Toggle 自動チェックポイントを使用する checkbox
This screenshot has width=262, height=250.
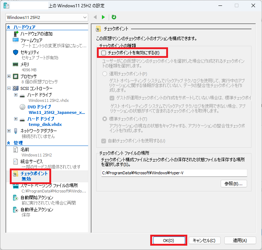pyautogui.click(x=103, y=141)
